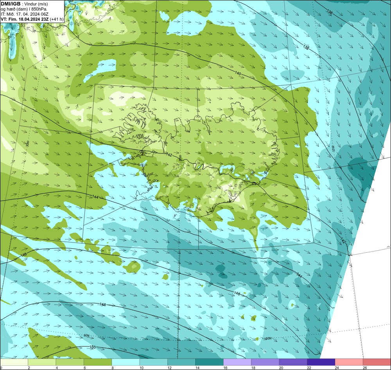This screenshot has height=370, width=391.
Task: Click the legend tick value 2
Action: 29,368
